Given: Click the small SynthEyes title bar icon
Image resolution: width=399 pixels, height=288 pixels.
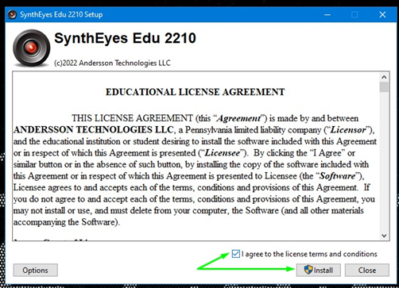Looking at the screenshot, I should tap(12, 14).
